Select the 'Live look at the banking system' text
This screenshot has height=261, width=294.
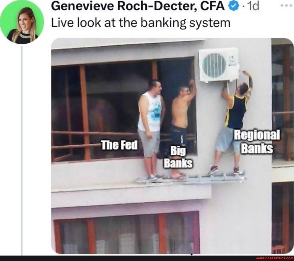(x=140, y=23)
